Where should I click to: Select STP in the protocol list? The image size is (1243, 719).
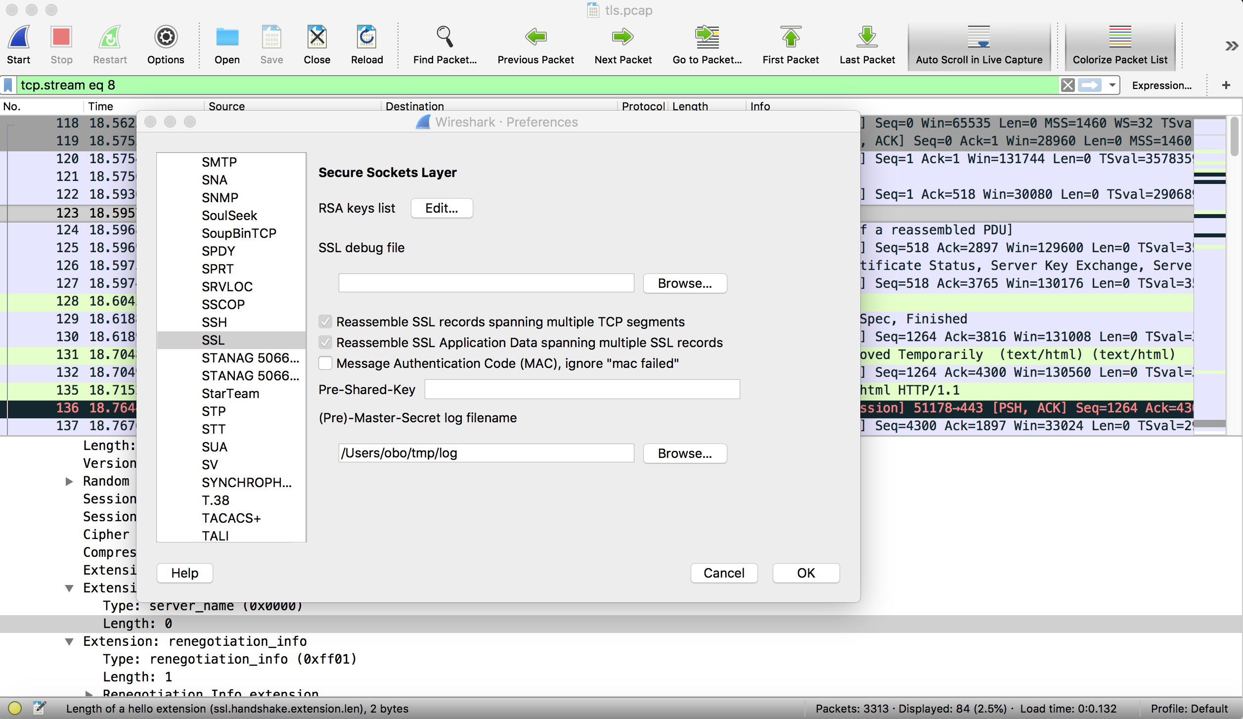(231, 411)
